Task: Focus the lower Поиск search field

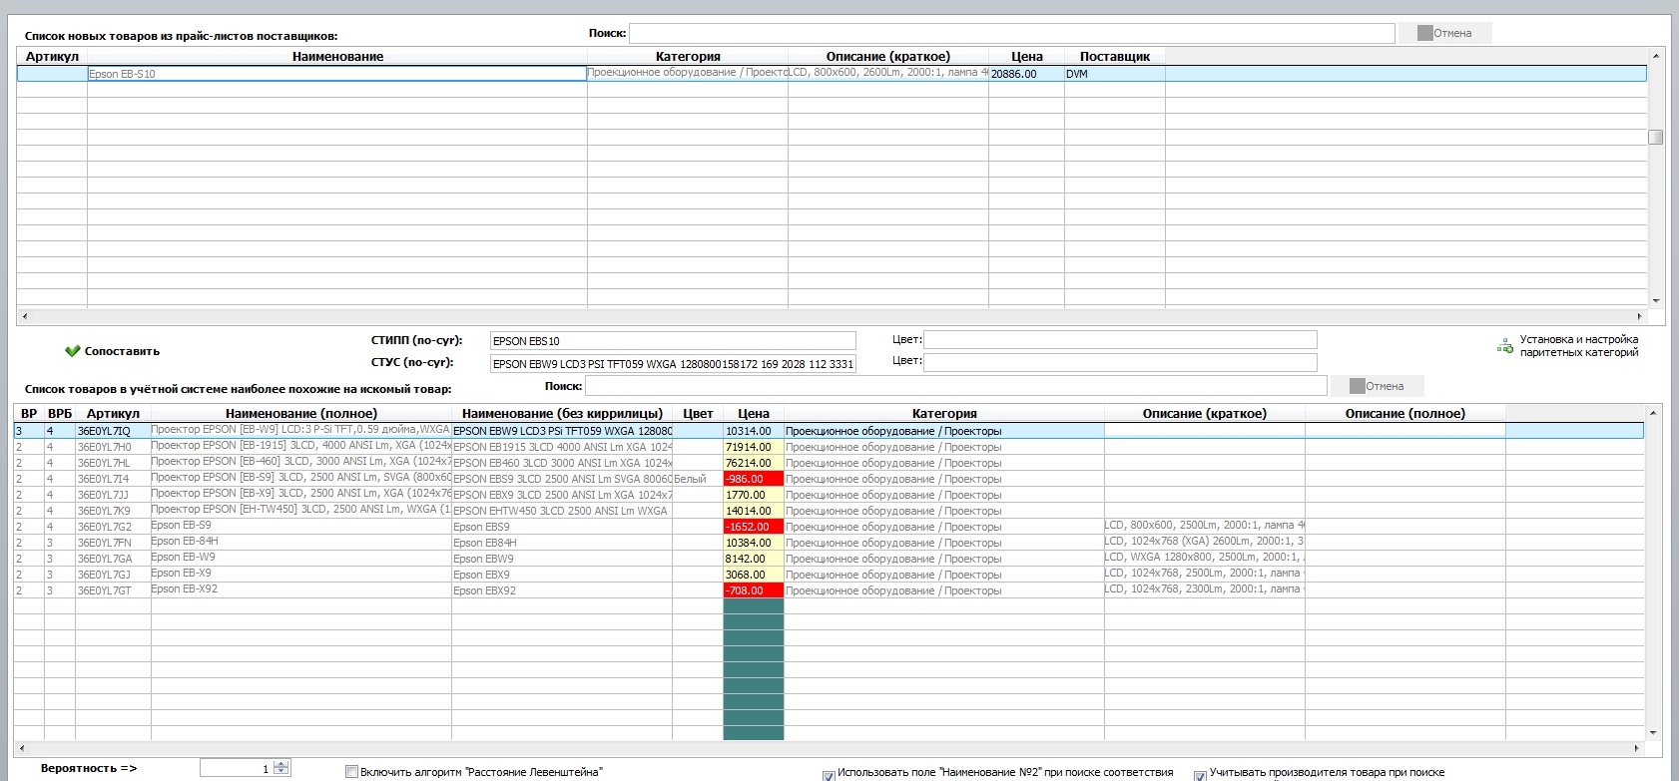Action: (956, 386)
